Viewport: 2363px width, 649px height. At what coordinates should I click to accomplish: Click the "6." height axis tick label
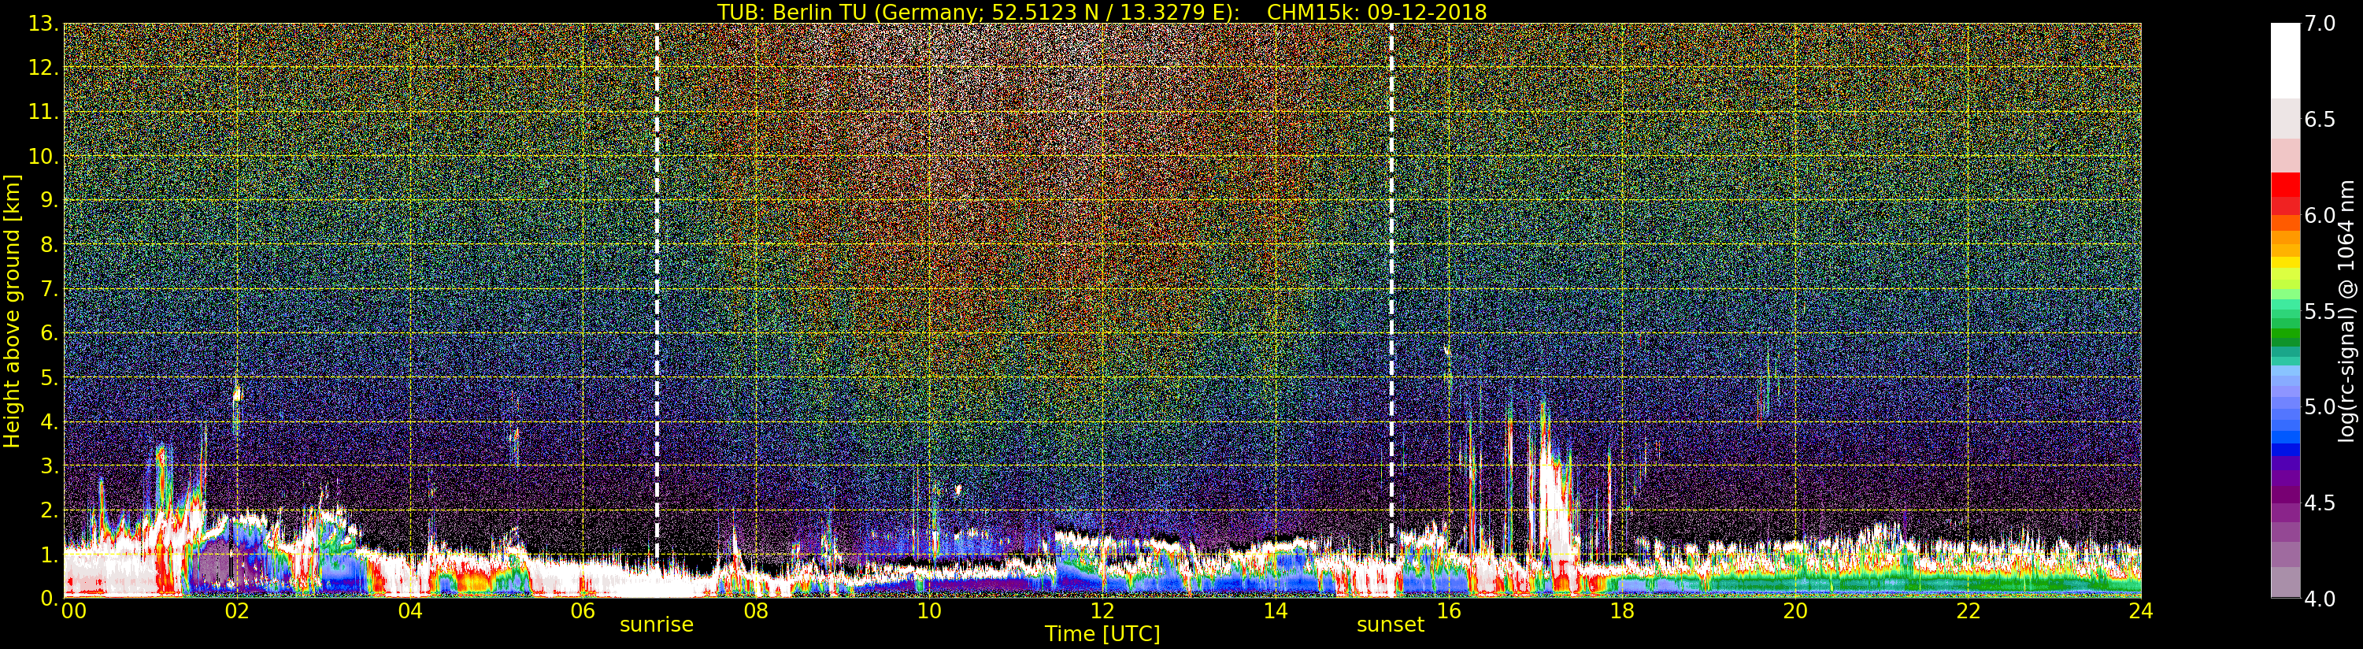pyautogui.click(x=50, y=333)
